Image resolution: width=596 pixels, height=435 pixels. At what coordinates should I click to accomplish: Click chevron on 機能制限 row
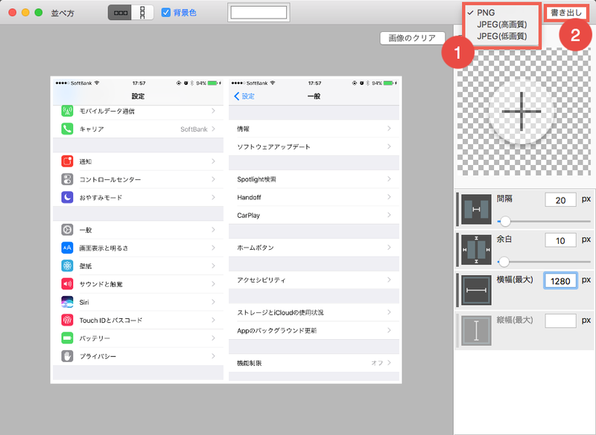tap(389, 363)
